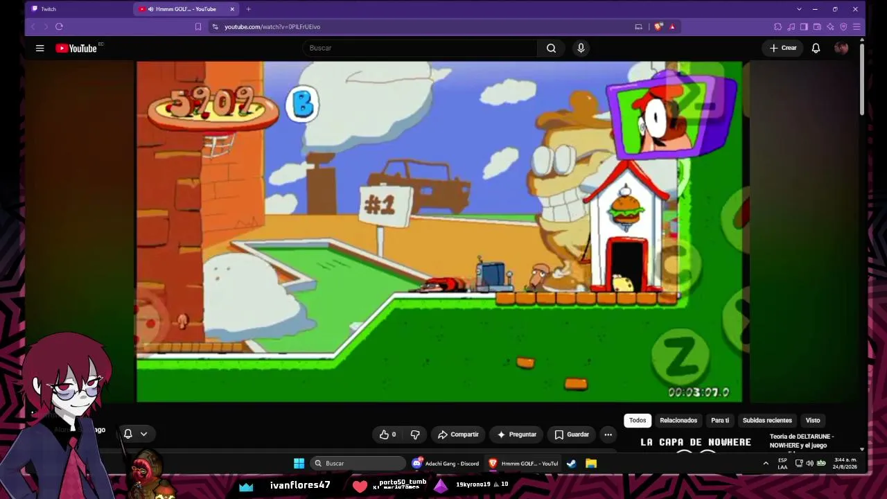887x499 pixels.
Task: Click the Preguntar button
Action: coord(516,435)
